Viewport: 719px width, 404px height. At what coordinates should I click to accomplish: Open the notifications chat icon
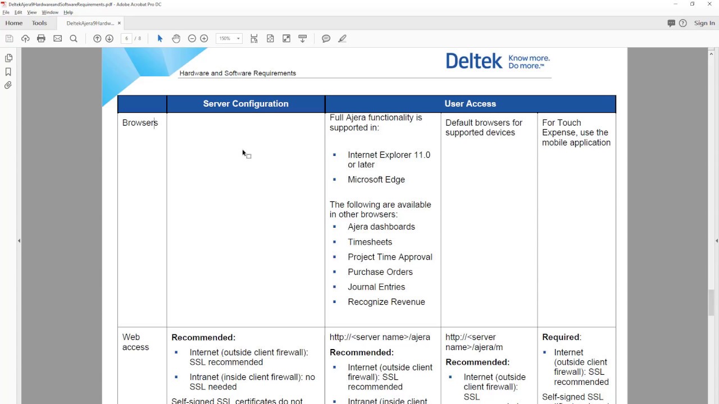pos(671,23)
